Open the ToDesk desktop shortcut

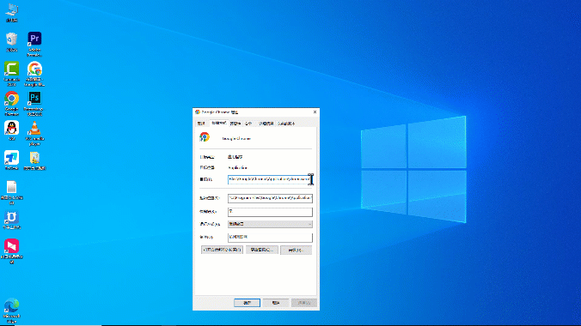pos(12,160)
